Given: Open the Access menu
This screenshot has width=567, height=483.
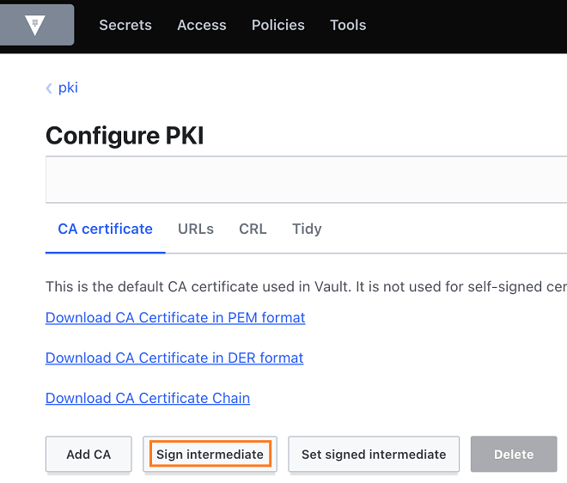Looking at the screenshot, I should pyautogui.click(x=201, y=25).
